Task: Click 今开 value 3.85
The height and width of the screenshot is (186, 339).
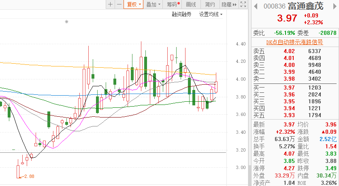Action: click(289, 161)
